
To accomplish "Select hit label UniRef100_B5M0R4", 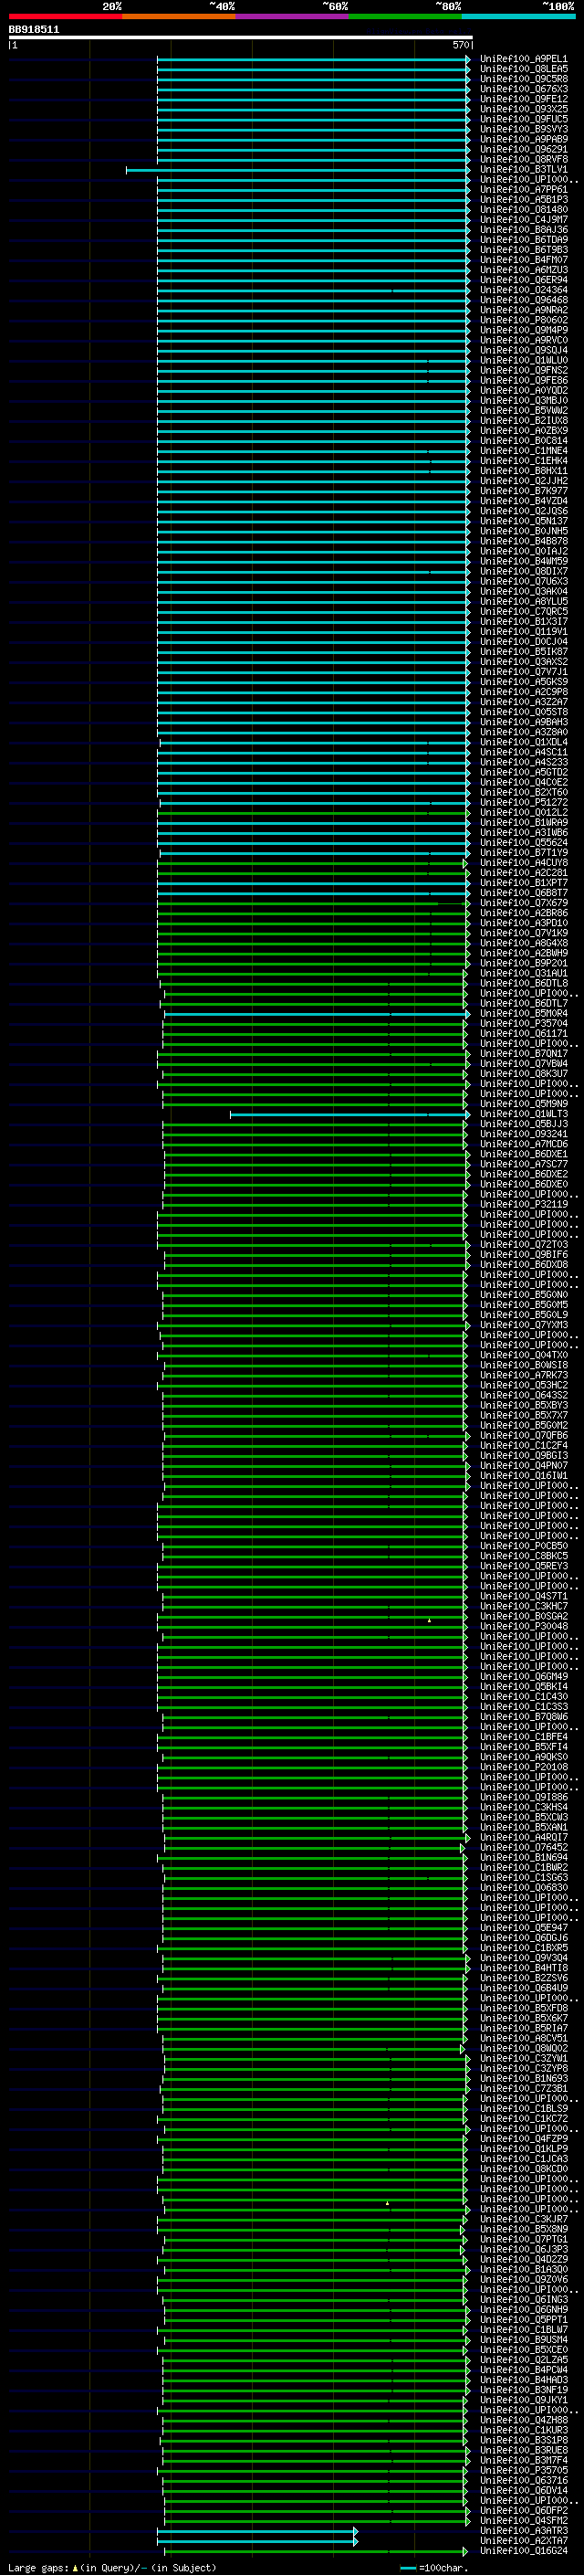I will (523, 1014).
